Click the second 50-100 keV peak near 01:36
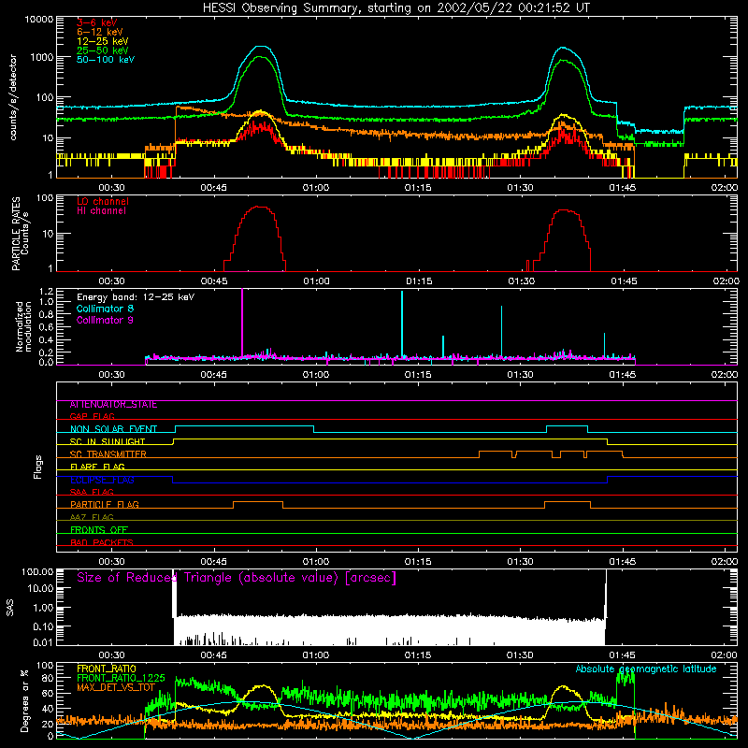Image resolution: width=748 pixels, height=748 pixels. (563, 48)
